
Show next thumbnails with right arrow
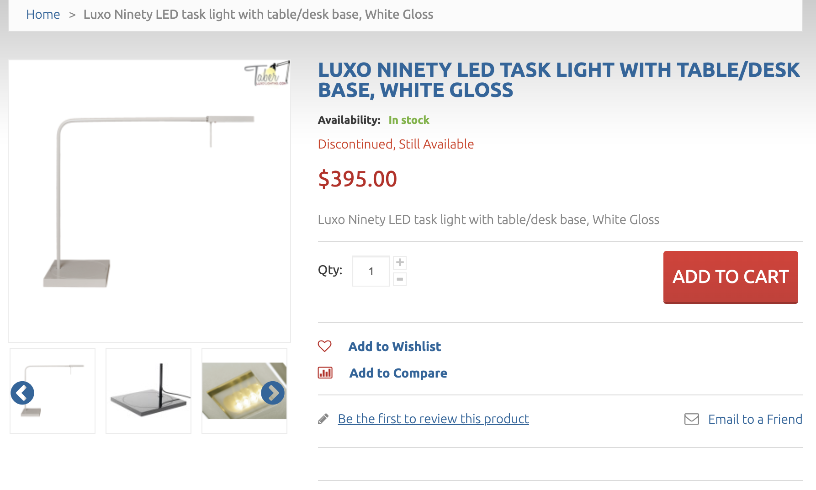[273, 393]
